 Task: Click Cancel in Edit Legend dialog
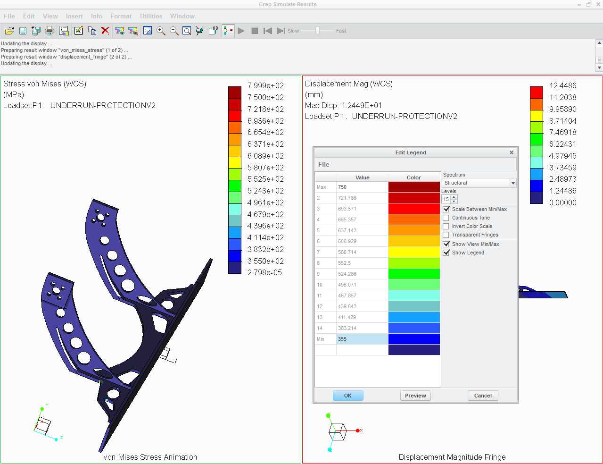point(483,396)
